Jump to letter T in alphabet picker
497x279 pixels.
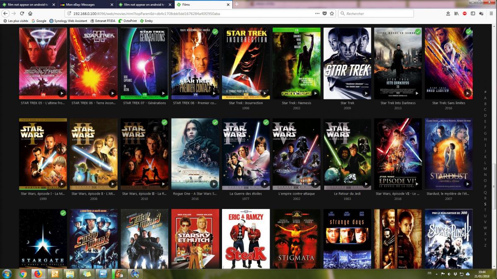[485, 210]
